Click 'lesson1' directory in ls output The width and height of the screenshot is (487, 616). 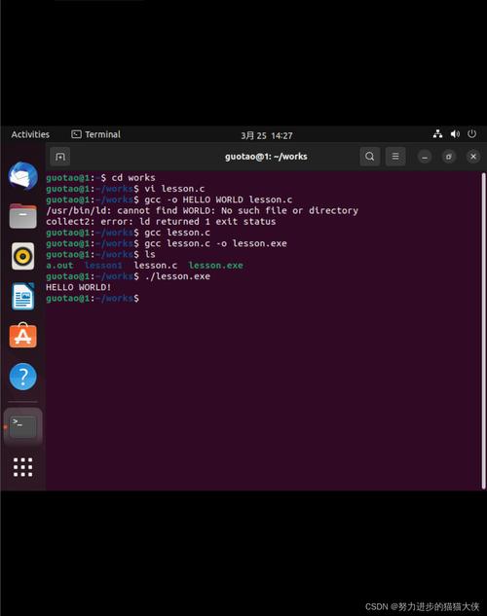[103, 266]
